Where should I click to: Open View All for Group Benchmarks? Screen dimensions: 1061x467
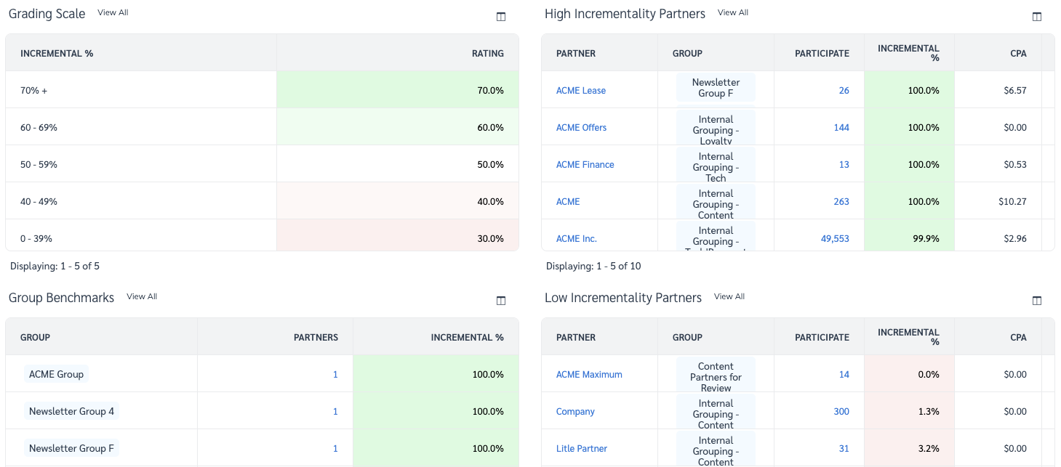pos(141,296)
